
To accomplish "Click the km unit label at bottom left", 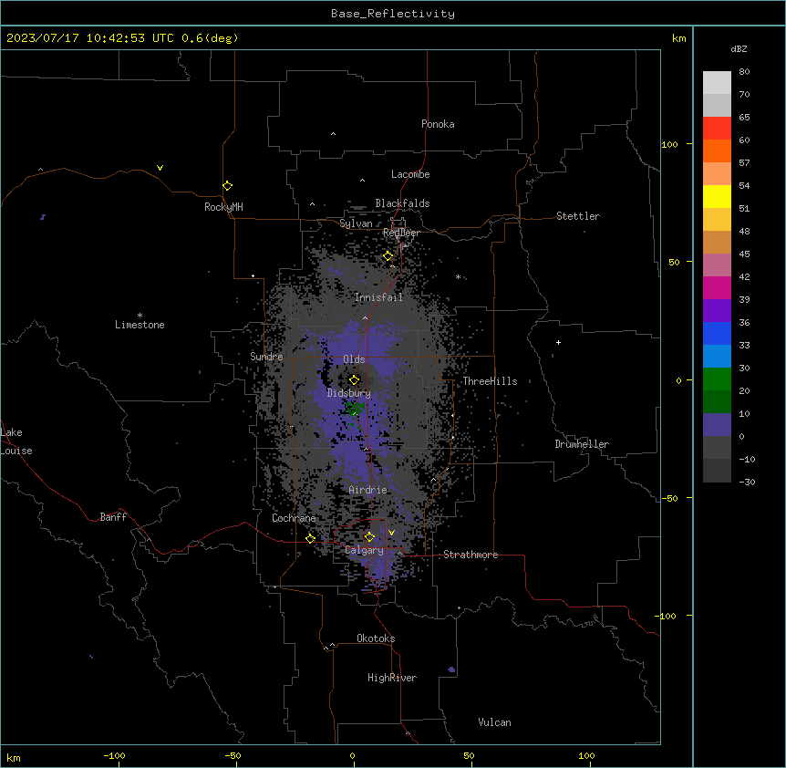I will pyautogui.click(x=13, y=757).
